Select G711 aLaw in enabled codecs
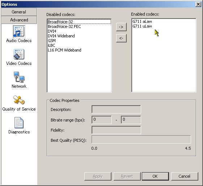Screen dimensions: 203x186 [x=164, y=21]
